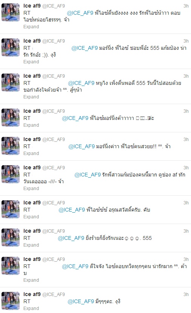Image resolution: width=191 pixels, height=313 pixels.
Task: Expand the tweet about อรุณสวัสดิ์ครับ
Action: 31,217
